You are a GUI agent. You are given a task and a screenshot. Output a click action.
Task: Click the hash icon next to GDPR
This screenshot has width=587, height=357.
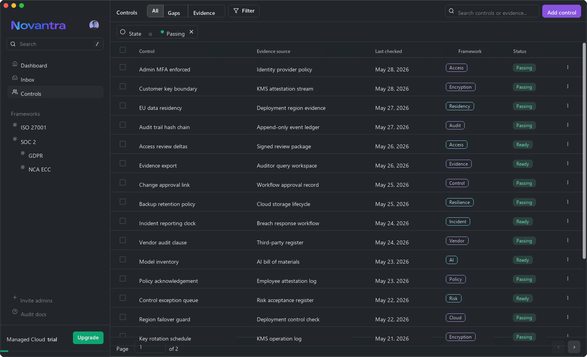(x=23, y=153)
